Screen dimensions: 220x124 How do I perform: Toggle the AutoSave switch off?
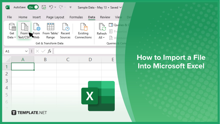(x=33, y=7)
